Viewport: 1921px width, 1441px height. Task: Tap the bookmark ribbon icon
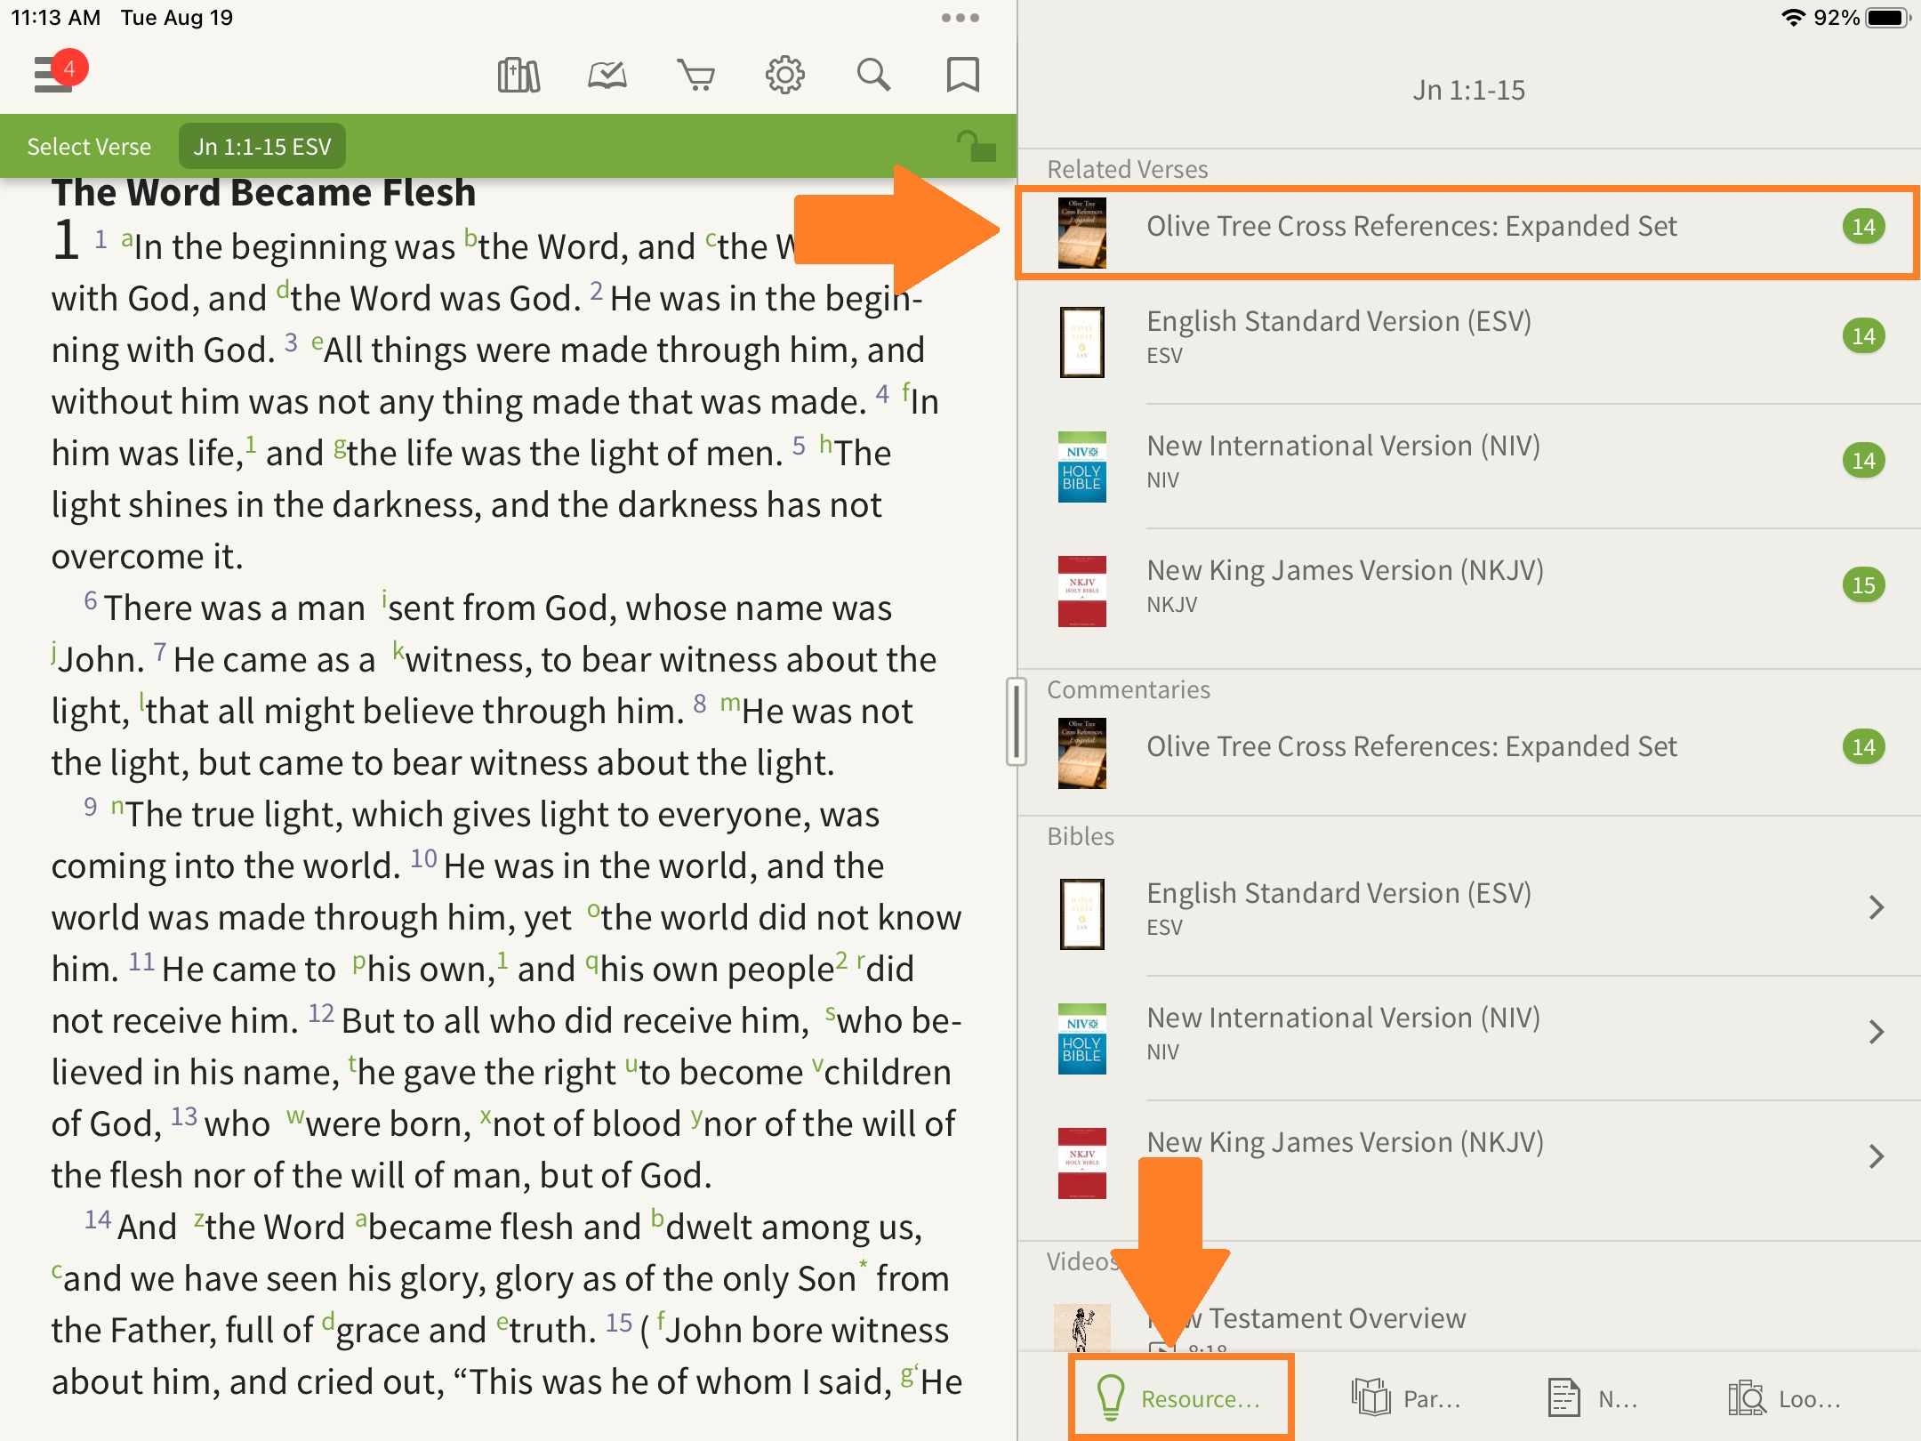coord(962,76)
